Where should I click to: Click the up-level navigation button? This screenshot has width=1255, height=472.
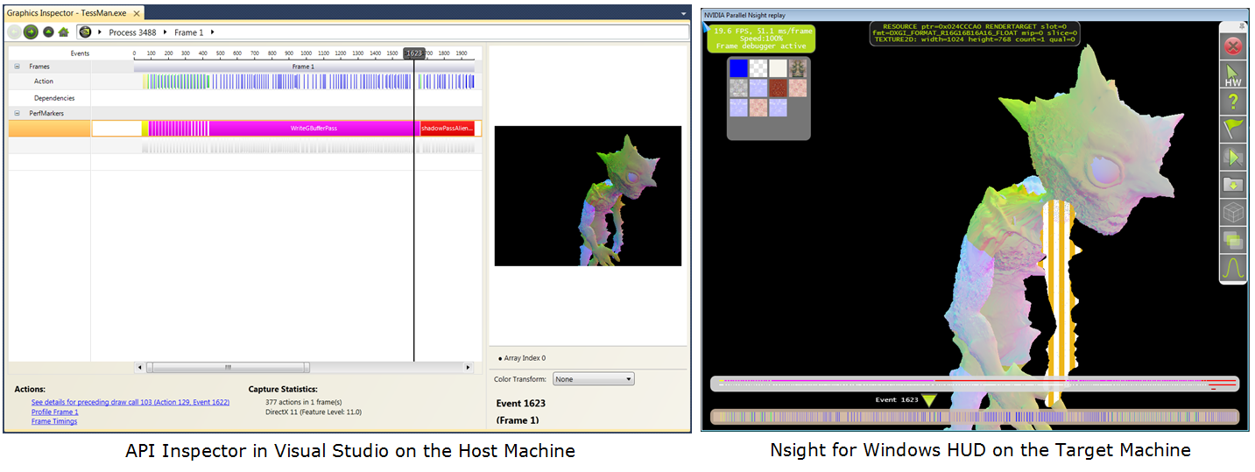tap(48, 32)
